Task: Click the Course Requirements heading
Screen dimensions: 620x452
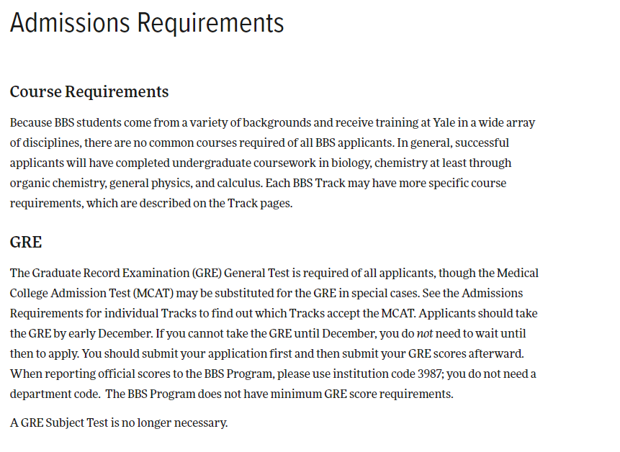Action: pyautogui.click(x=89, y=91)
